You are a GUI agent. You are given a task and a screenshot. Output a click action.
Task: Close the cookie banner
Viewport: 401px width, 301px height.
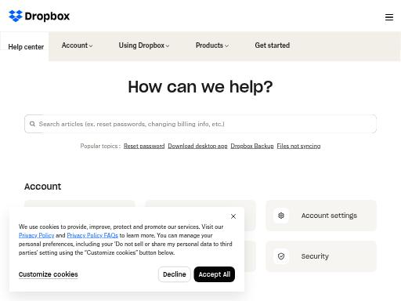[233, 216]
